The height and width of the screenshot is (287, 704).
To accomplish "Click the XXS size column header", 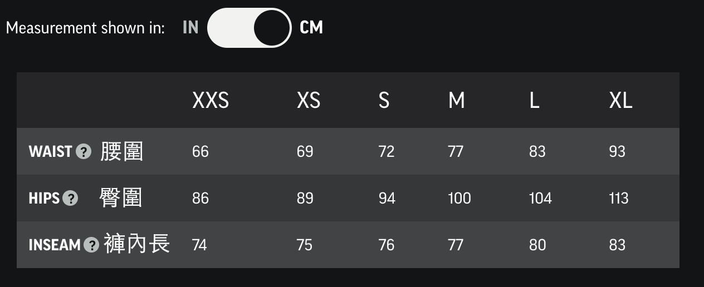I will coord(211,101).
